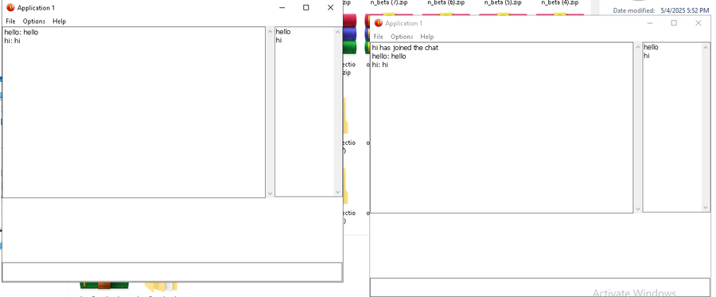Open Options menu in left chat window

coord(34,21)
